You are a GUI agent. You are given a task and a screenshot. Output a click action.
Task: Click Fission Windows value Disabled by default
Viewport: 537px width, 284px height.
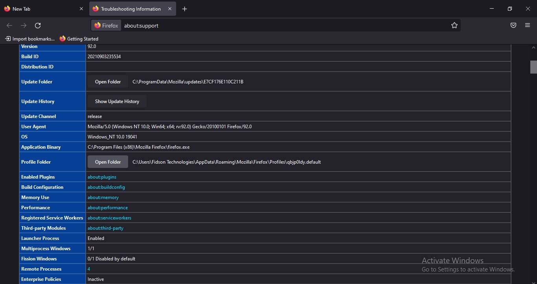pos(111,259)
